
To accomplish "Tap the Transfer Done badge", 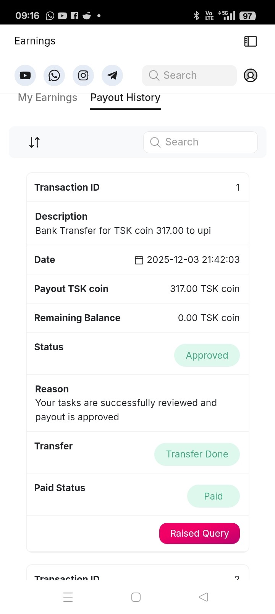I will point(197,454).
